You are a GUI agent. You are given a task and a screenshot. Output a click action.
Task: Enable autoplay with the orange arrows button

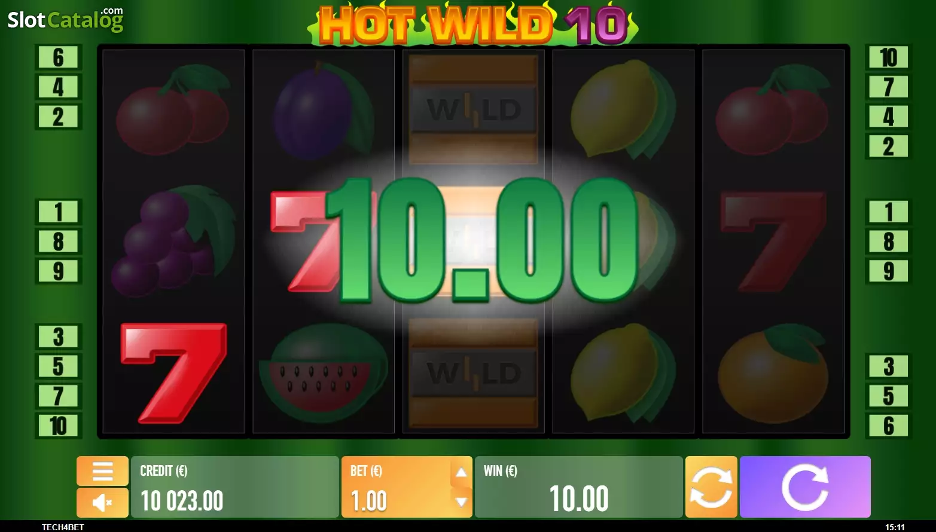[711, 487]
